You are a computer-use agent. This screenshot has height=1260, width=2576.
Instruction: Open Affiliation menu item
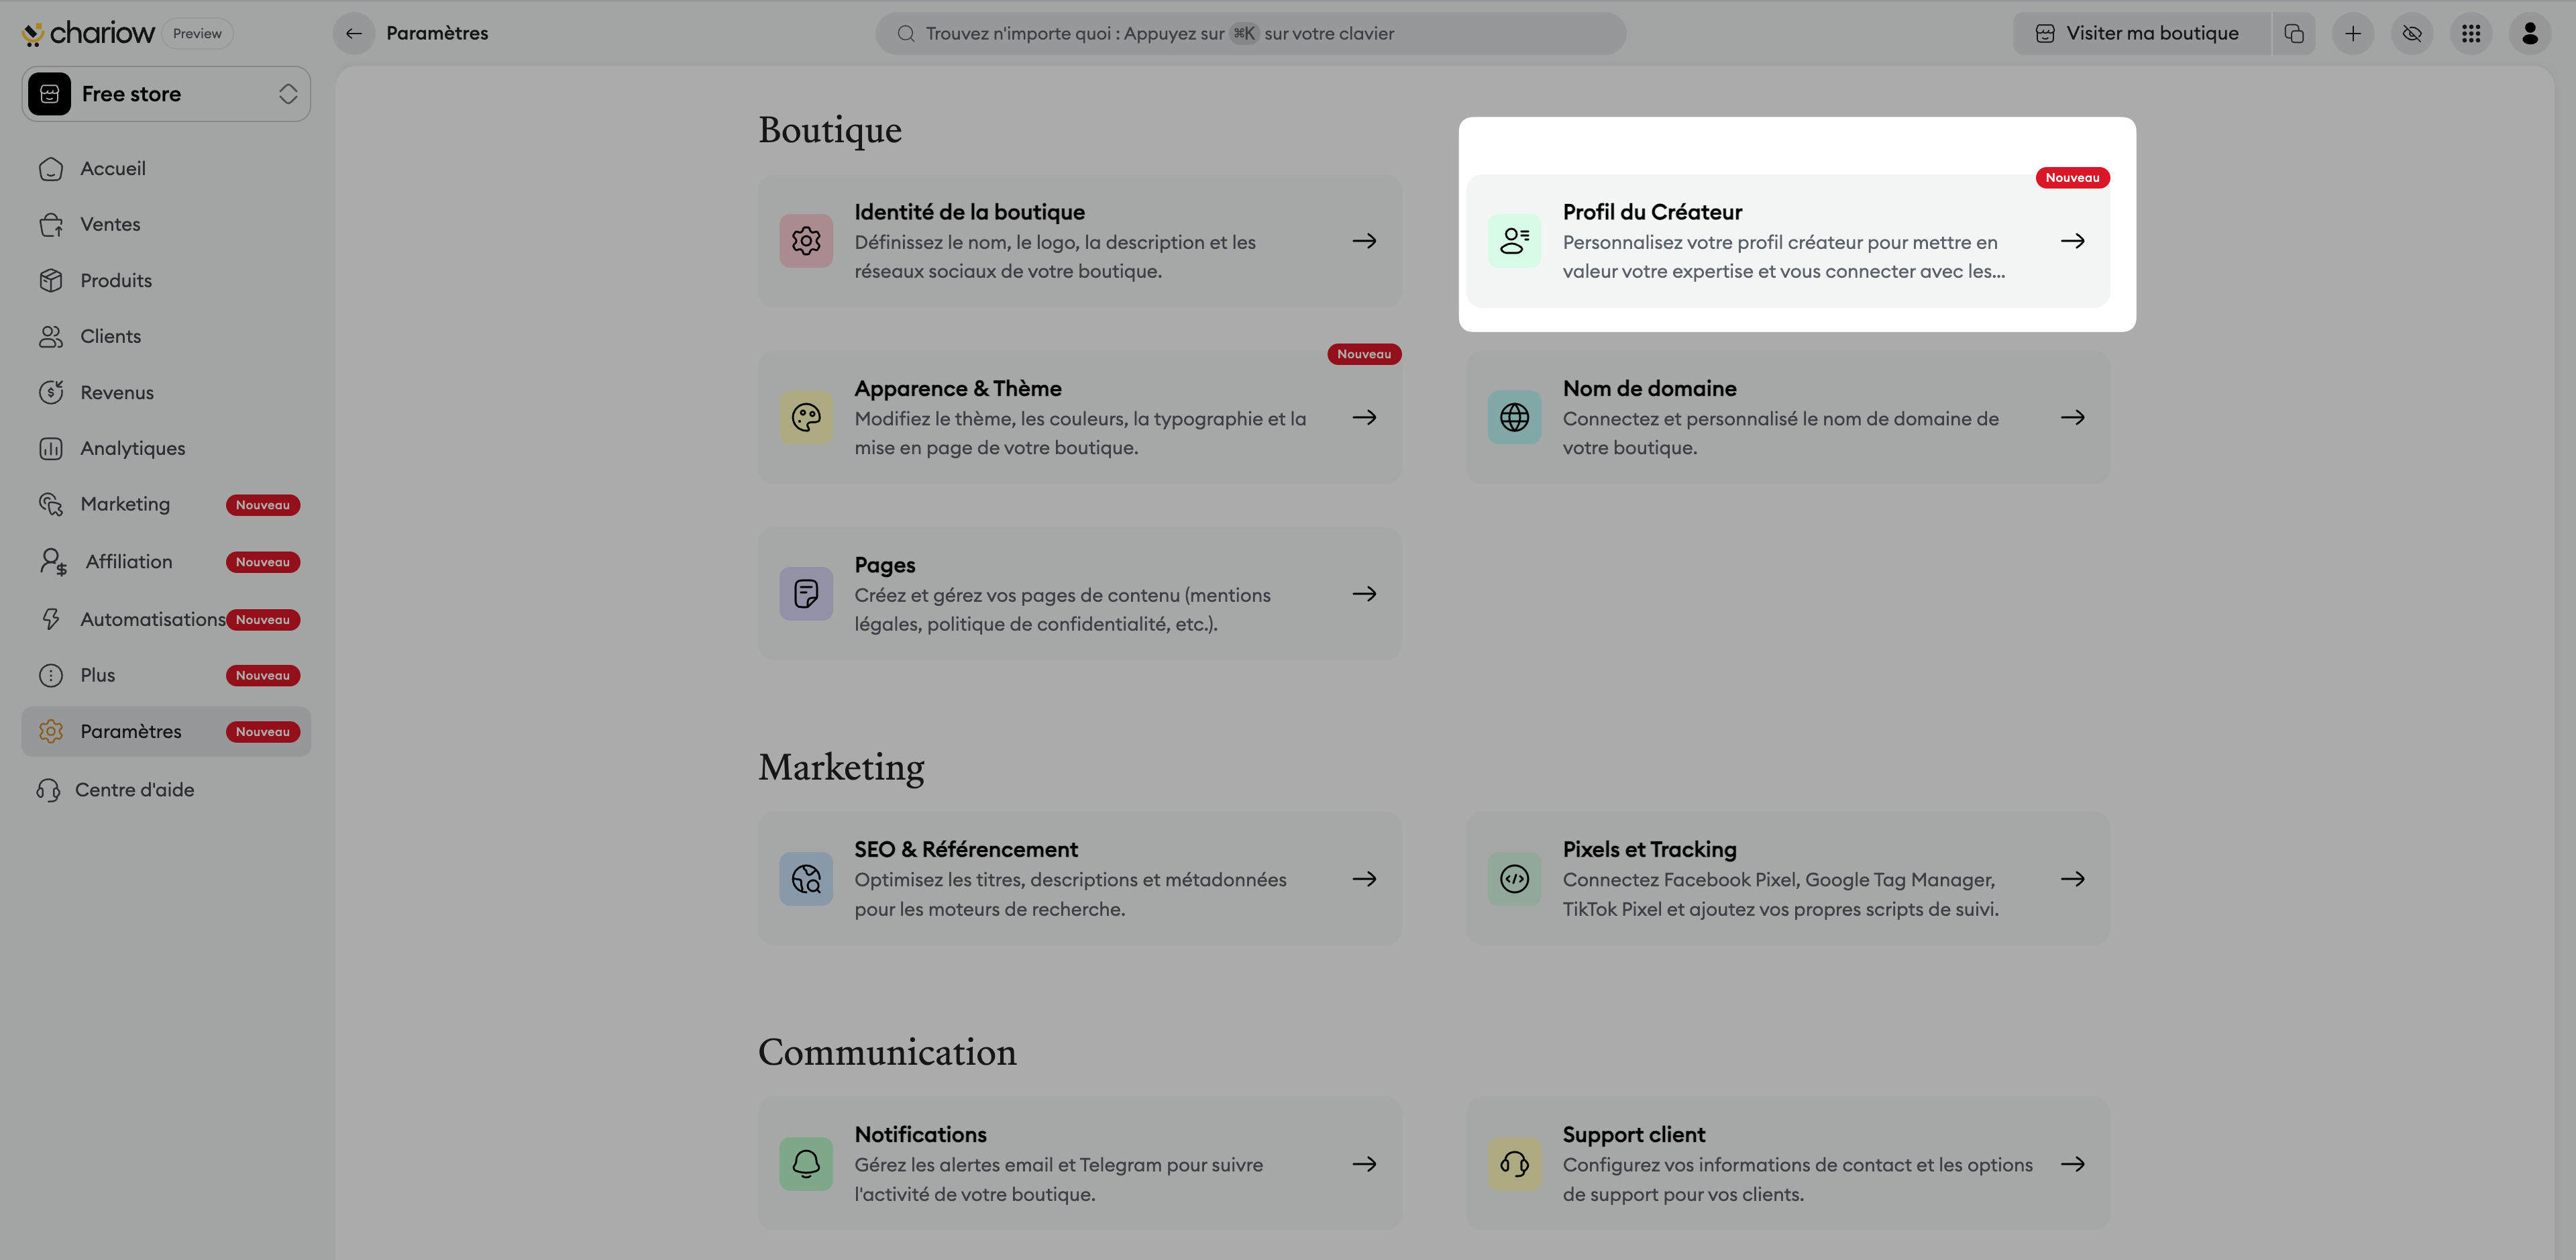(x=128, y=561)
